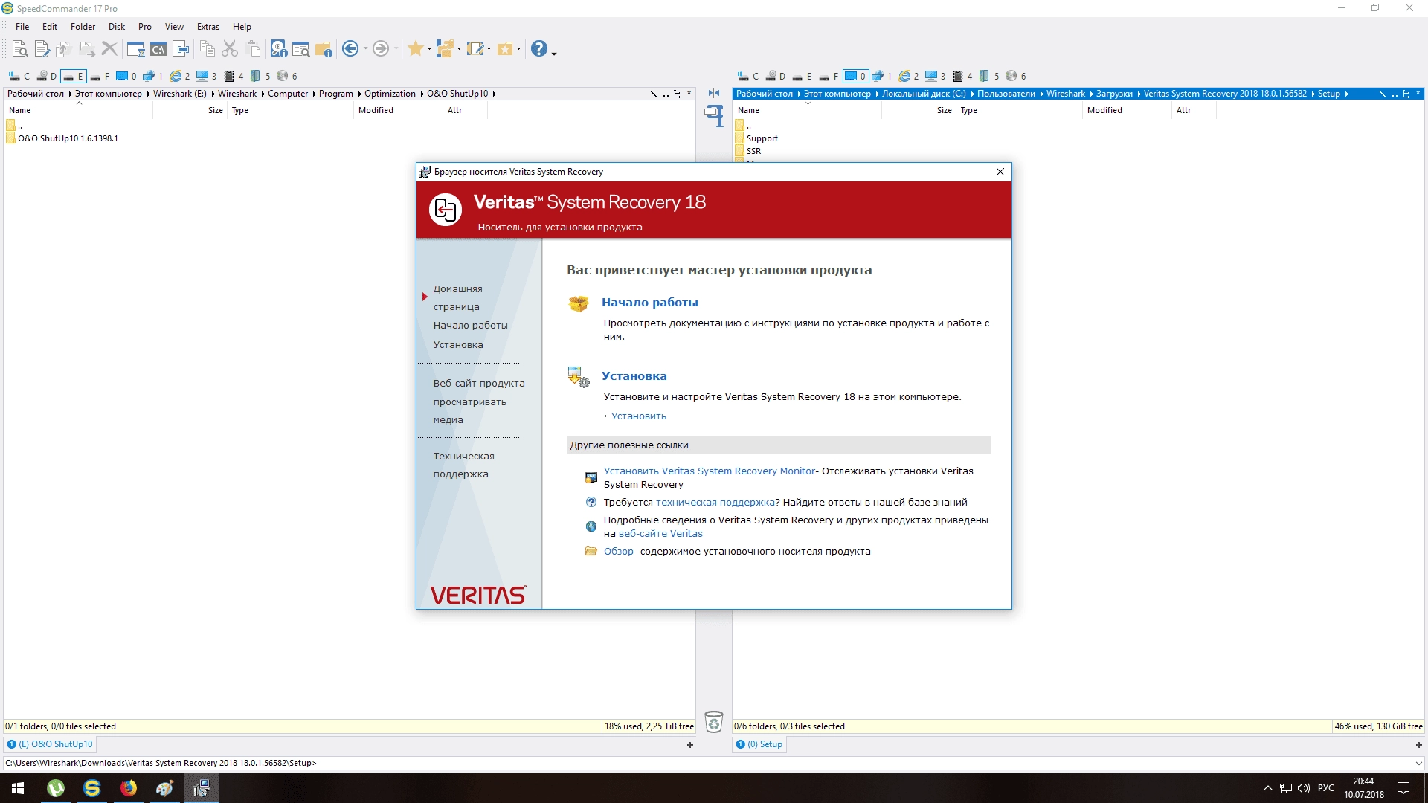Viewport: 1428px width, 803px height.
Task: Click the recycle bin icon between panes
Action: point(714,722)
